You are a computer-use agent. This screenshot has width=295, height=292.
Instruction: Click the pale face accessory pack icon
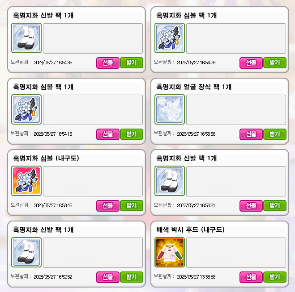[x=170, y=109]
